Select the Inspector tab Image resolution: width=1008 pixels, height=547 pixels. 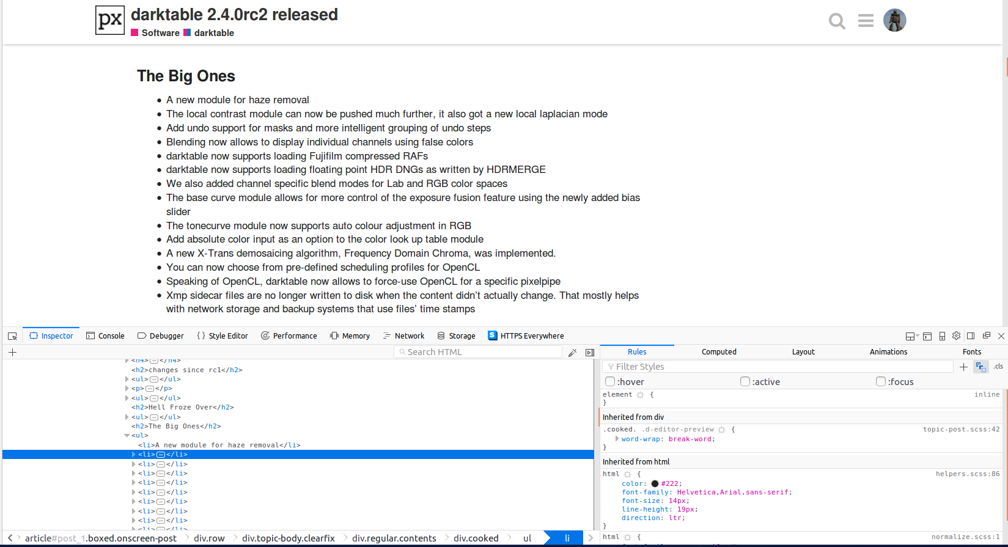(x=51, y=336)
